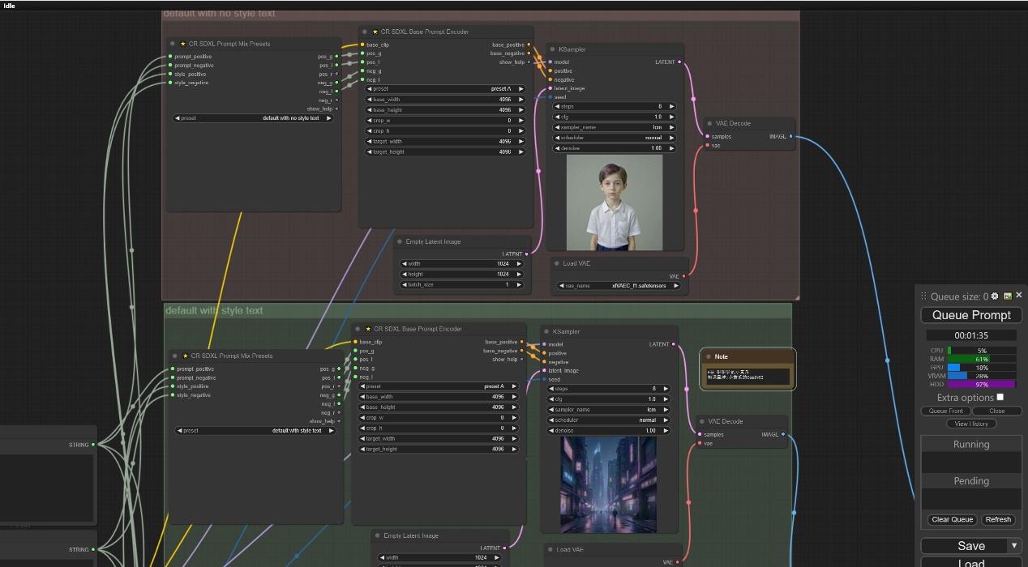Collapse the top KSampler node via its dot
This screenshot has width=1028, height=567.
pyautogui.click(x=552, y=49)
